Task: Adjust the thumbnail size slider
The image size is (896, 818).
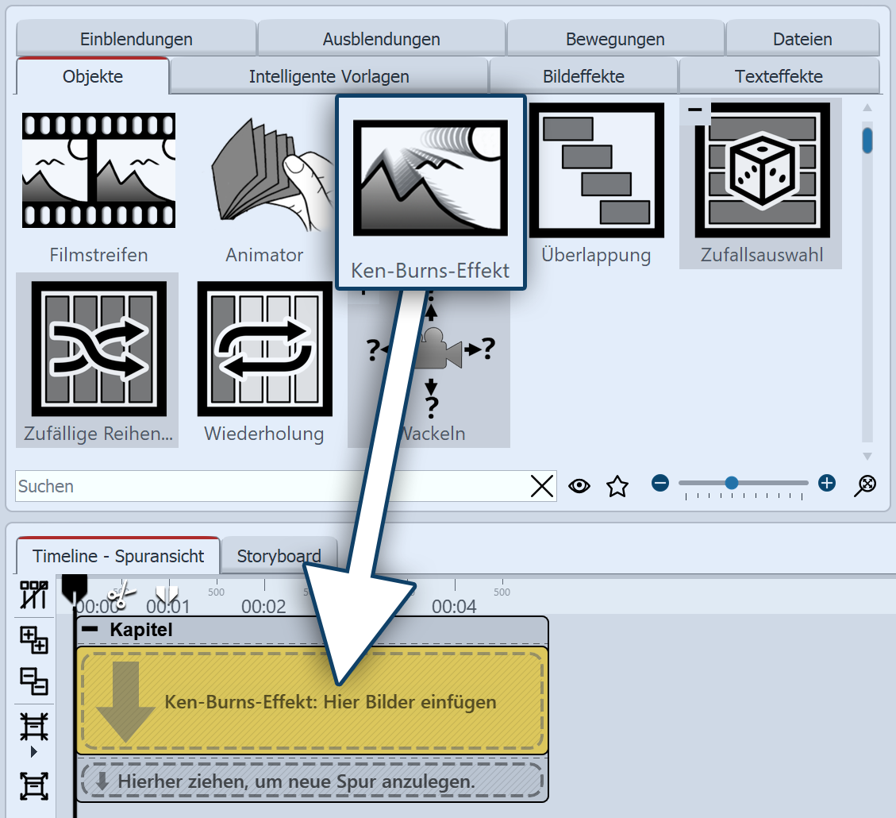Action: click(x=732, y=482)
